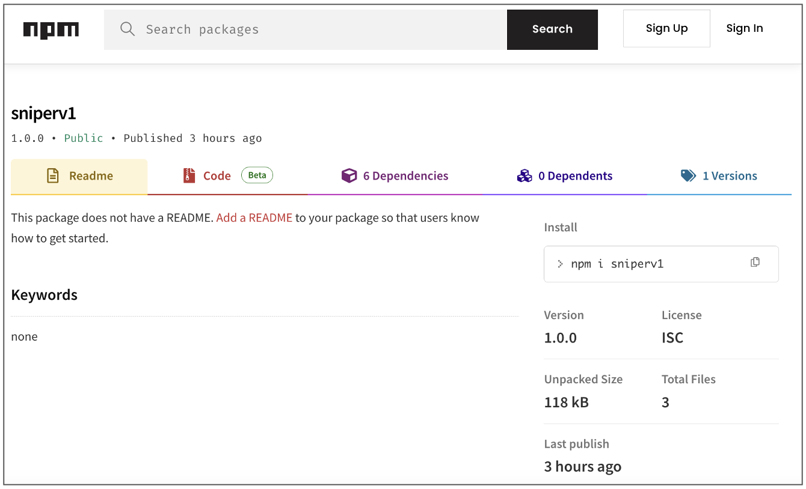The image size is (806, 489).
Task: Open the Add a README link
Action: (x=254, y=217)
